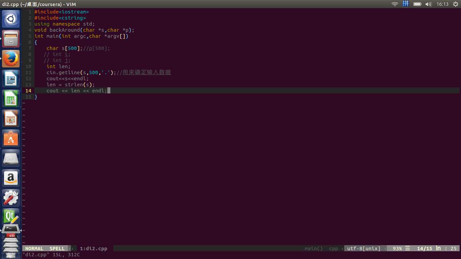The width and height of the screenshot is (461, 259).
Task: Click the 93% position indicator
Action: point(397,249)
